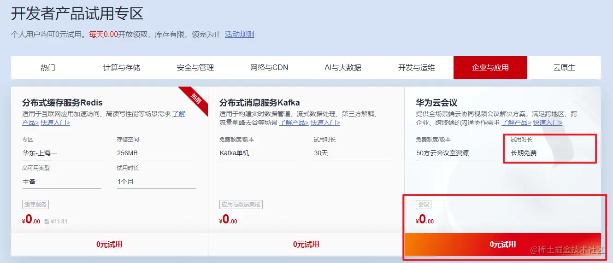Click the 50方云会议室资源 value
The image size is (613, 263).
[x=442, y=153]
